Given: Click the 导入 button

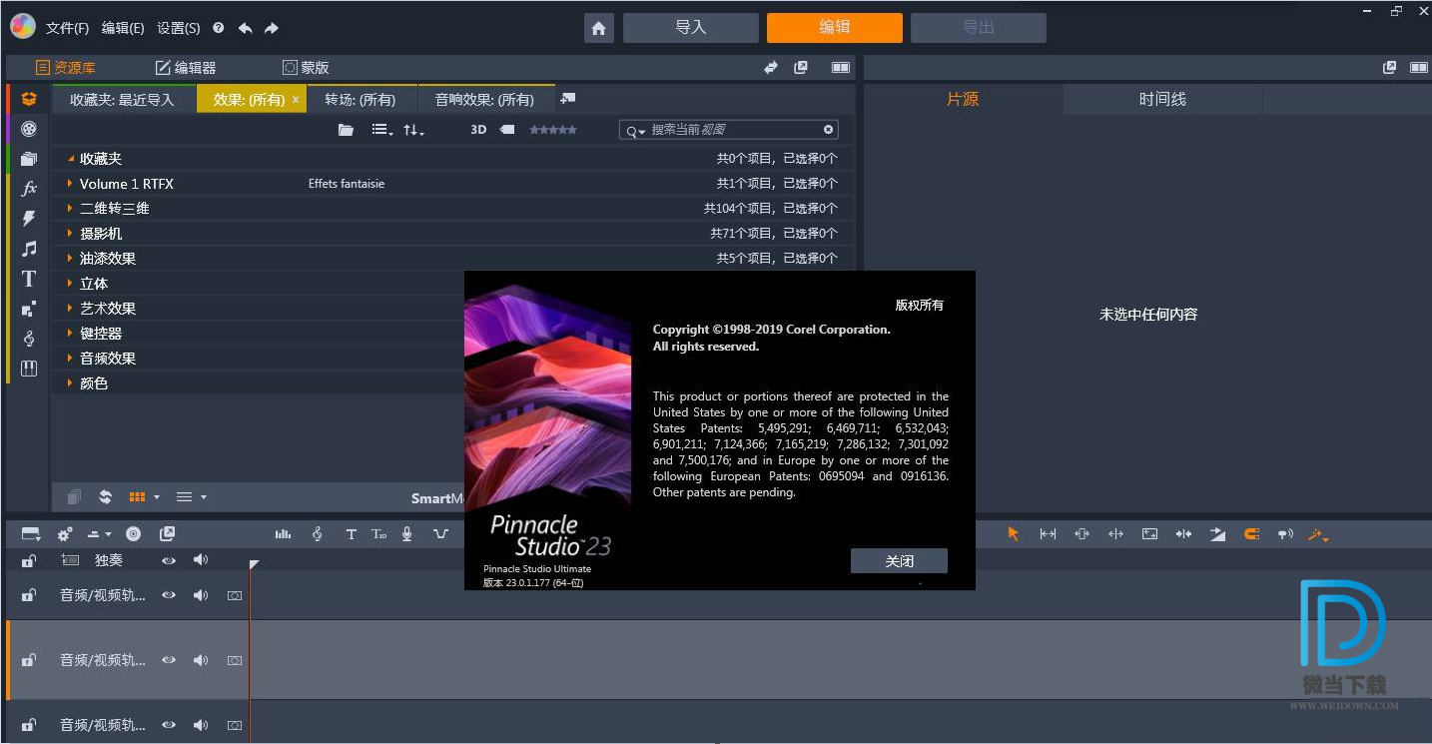Looking at the screenshot, I should click(x=691, y=28).
